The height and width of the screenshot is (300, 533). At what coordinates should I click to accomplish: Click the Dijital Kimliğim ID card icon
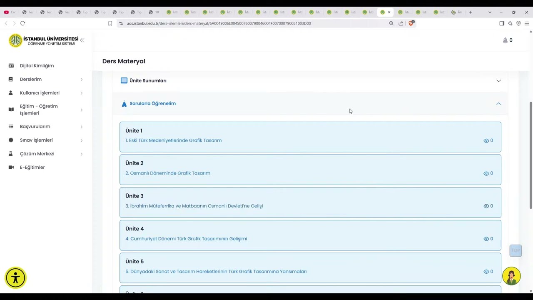point(11,65)
